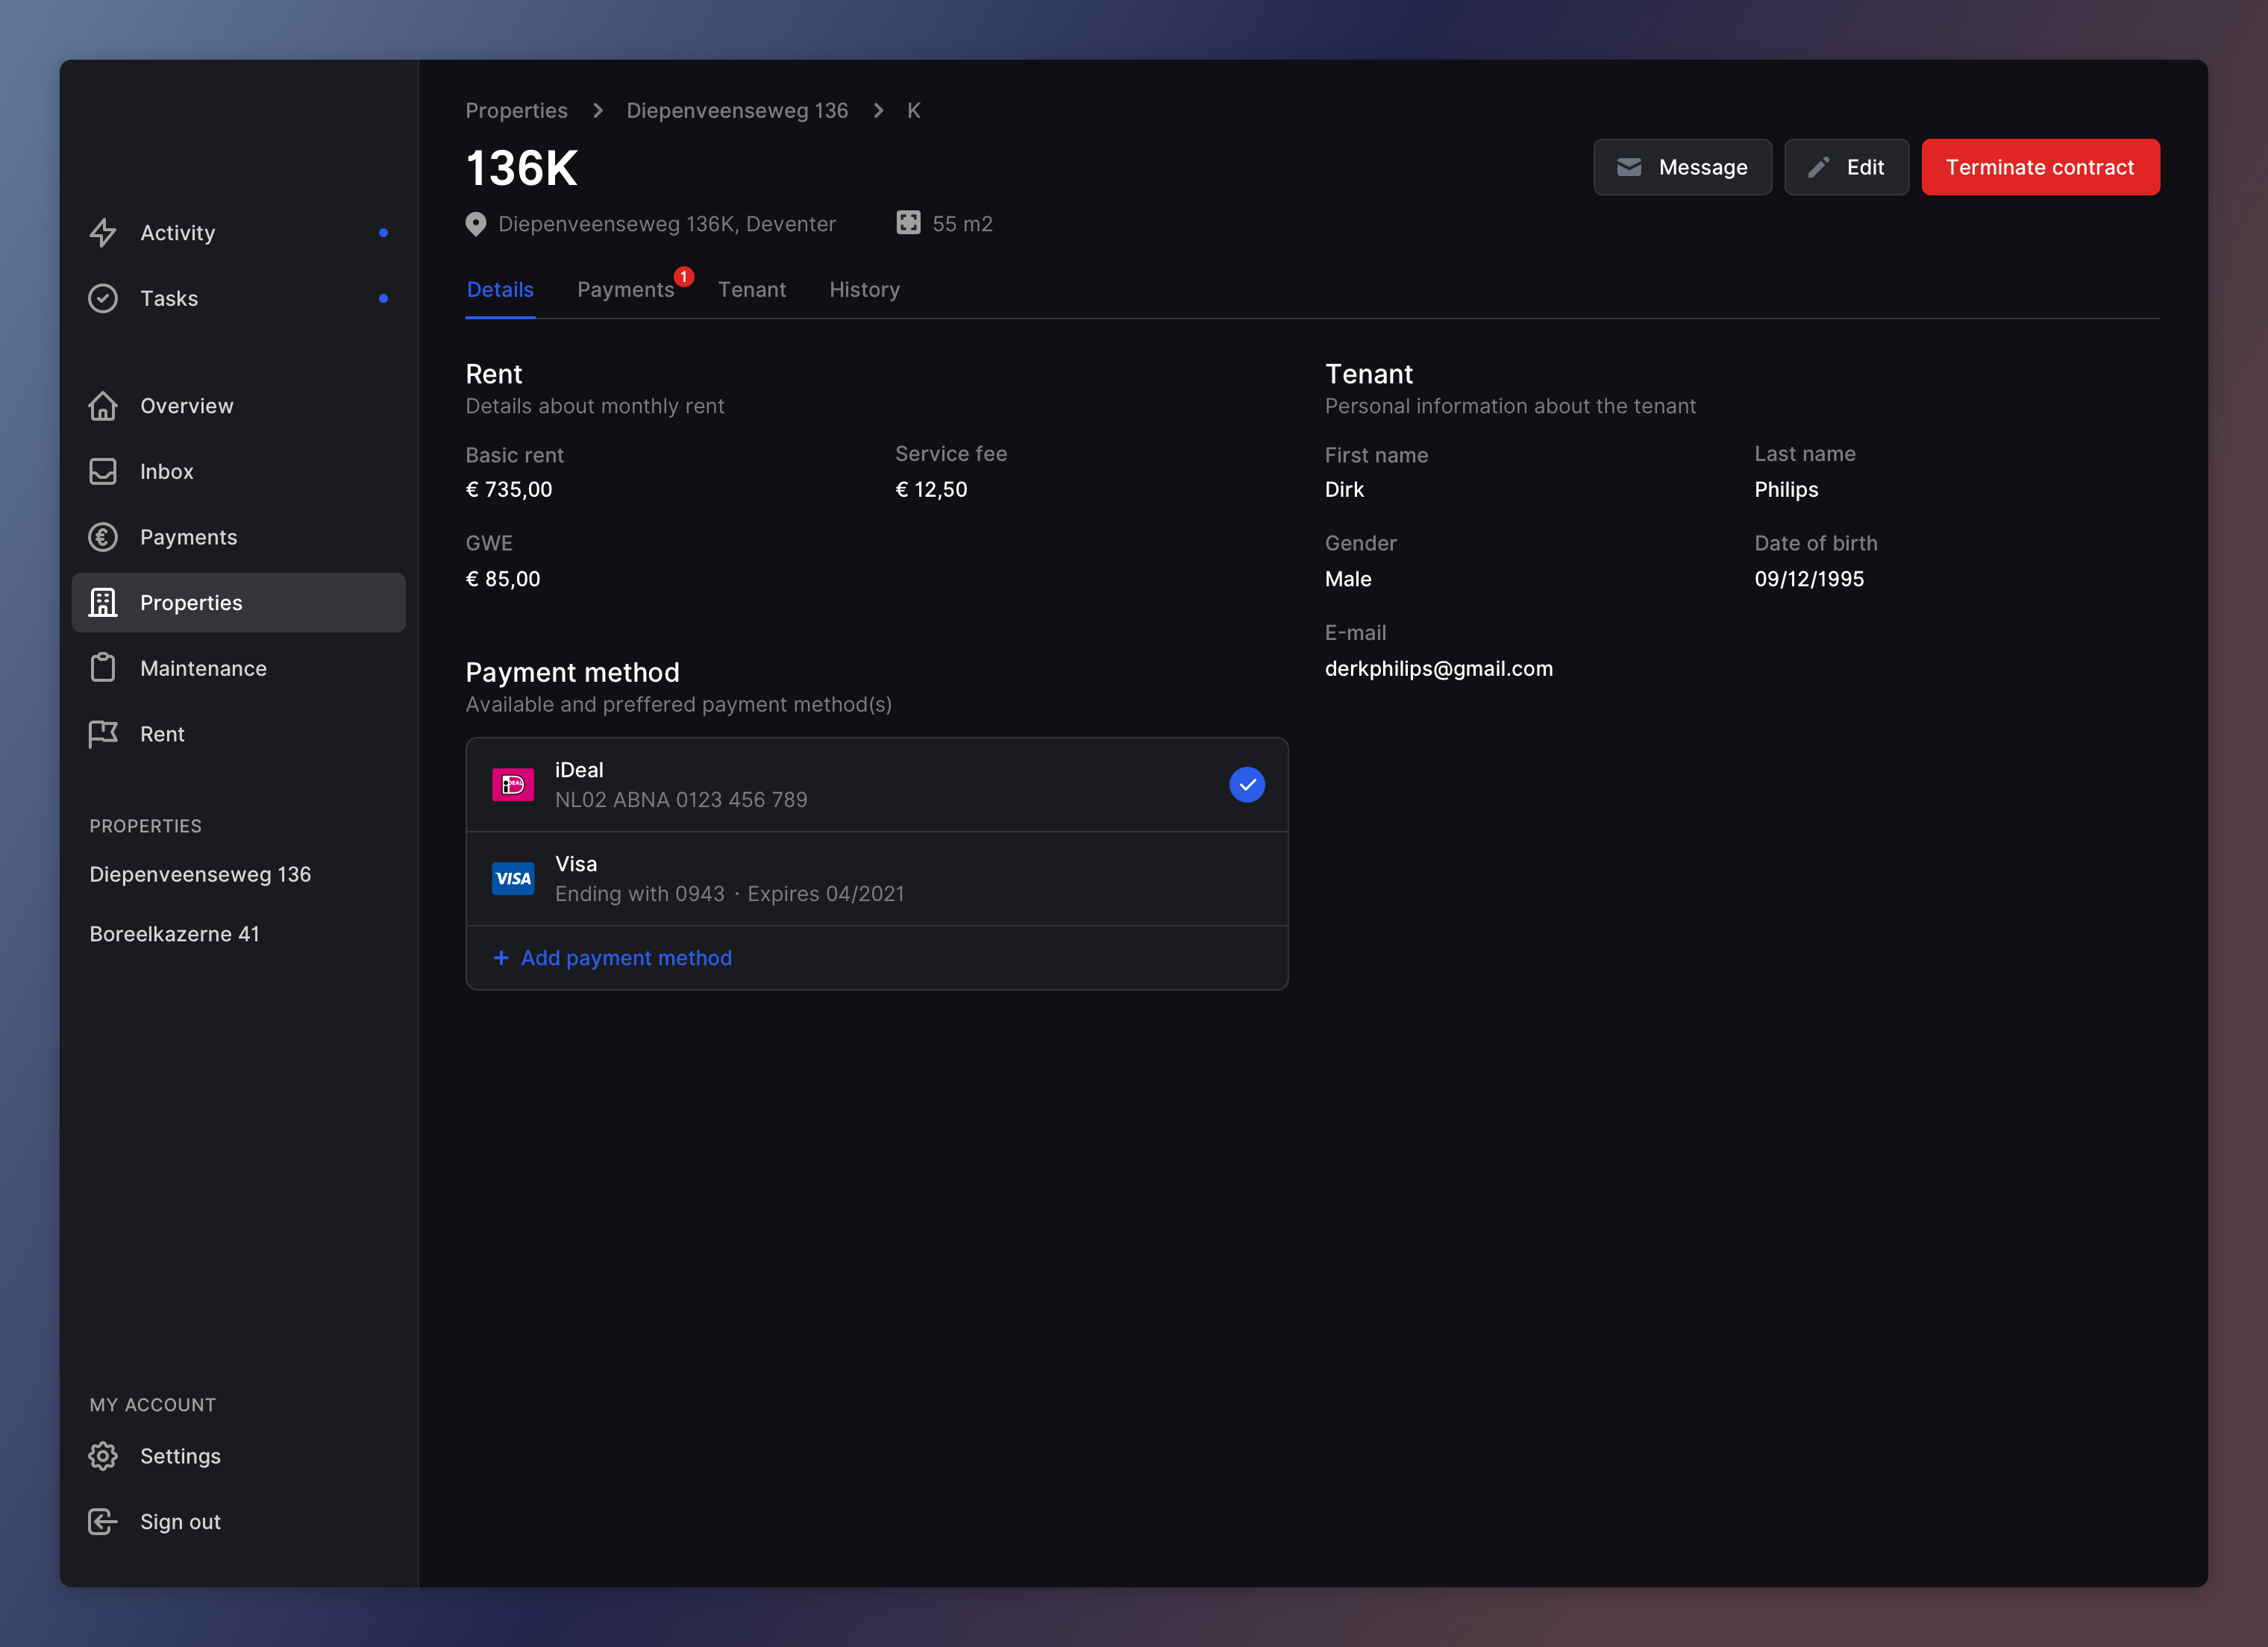2268x1647 pixels.
Task: Click the Basic rent value € 735,00
Action: [509, 490]
